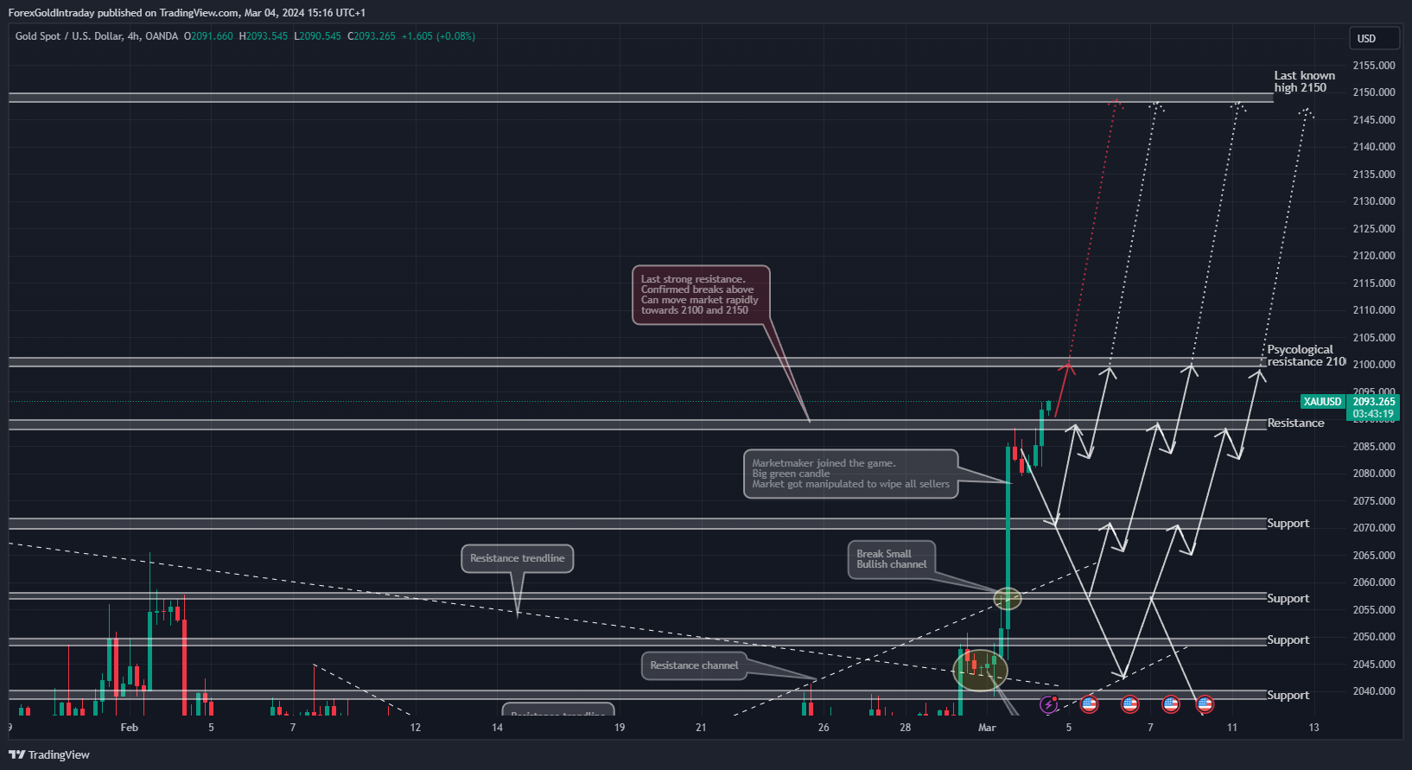Click the Psycological resistance label
Image resolution: width=1412 pixels, height=770 pixels.
1306,356
